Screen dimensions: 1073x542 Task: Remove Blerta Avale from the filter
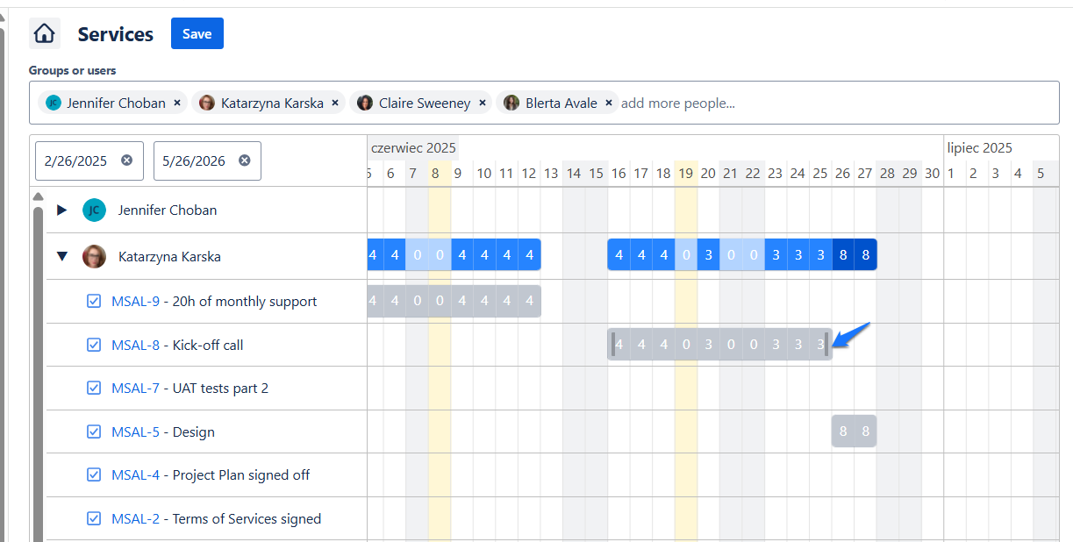608,102
